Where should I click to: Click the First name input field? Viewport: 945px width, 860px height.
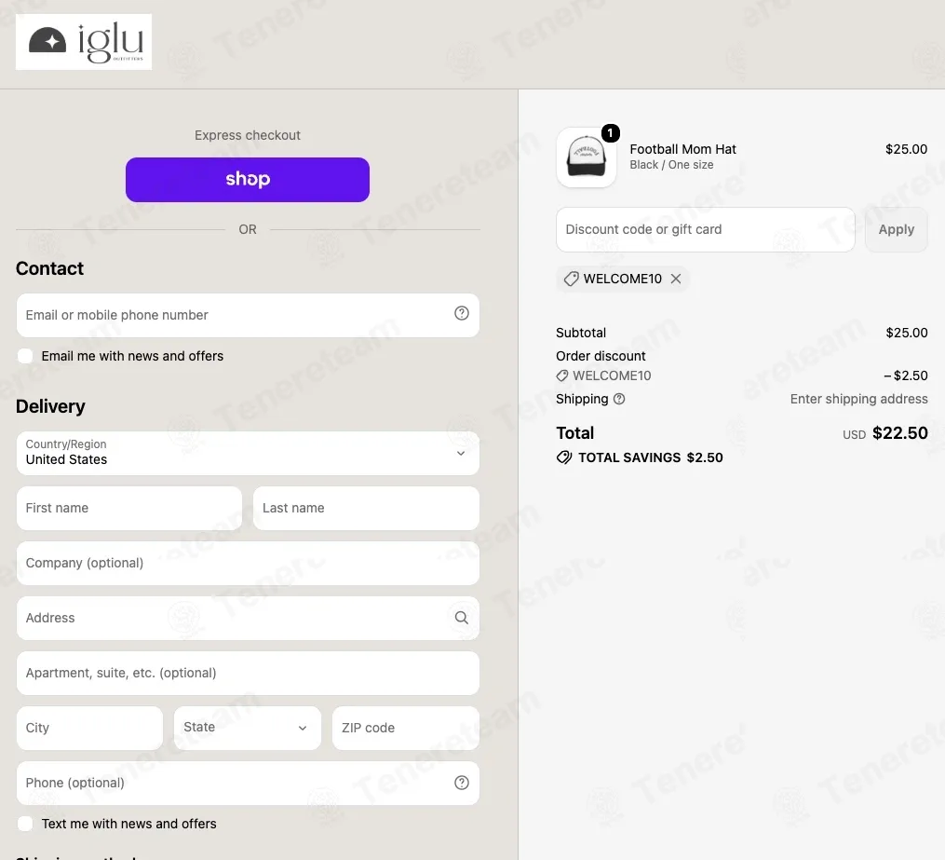pos(129,509)
